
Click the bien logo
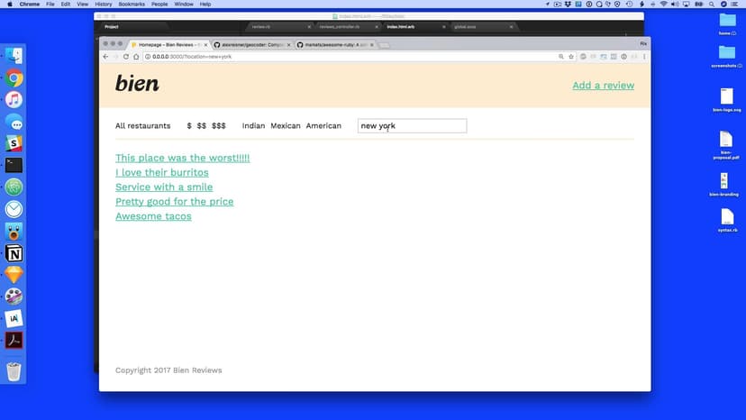(x=137, y=84)
